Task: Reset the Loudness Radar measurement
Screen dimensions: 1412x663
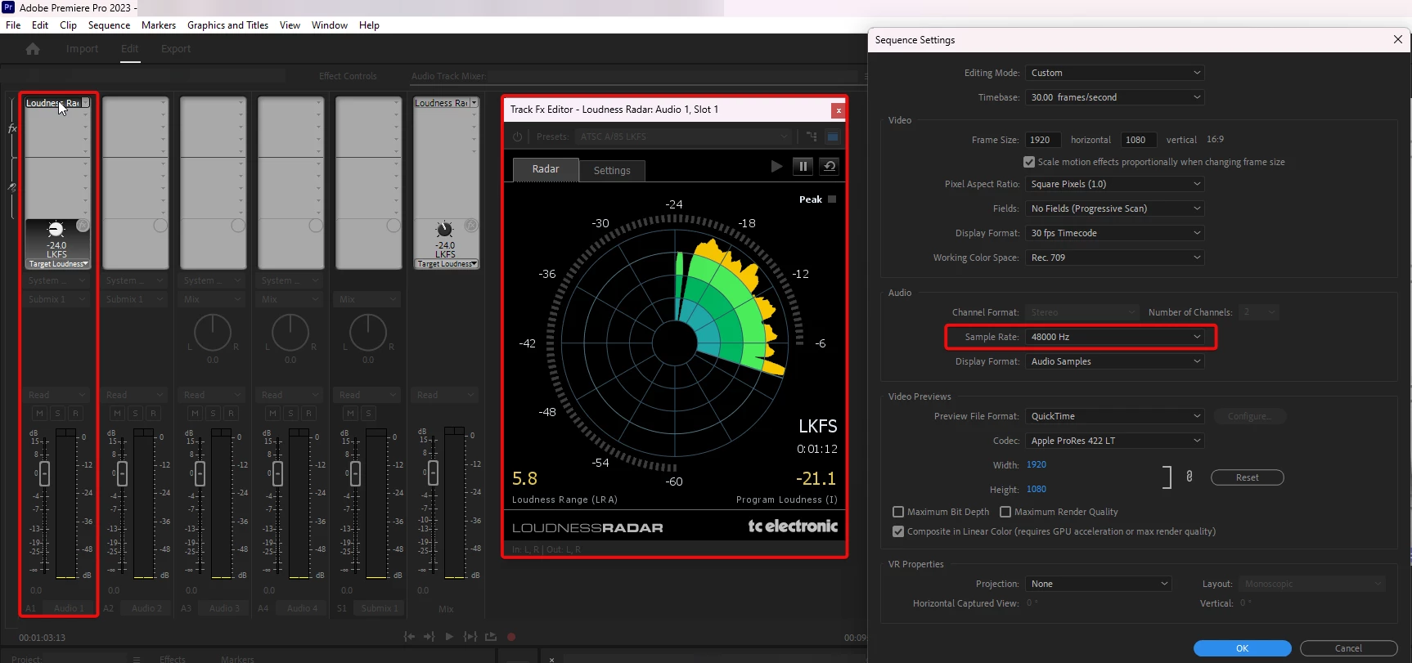Action: (x=830, y=167)
